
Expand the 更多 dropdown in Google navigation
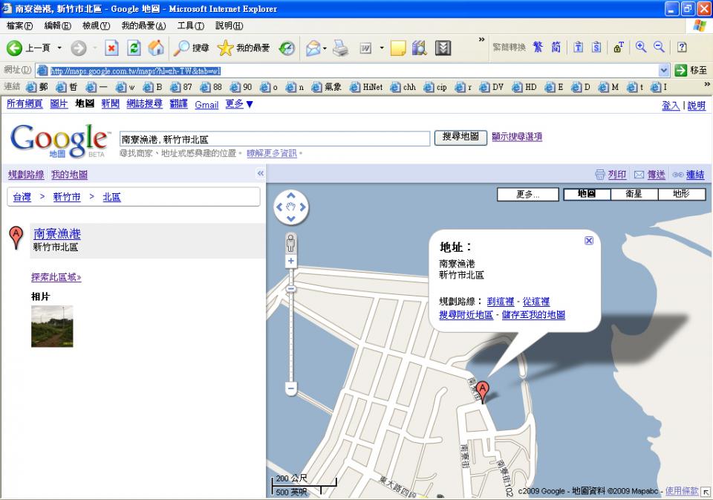[239, 104]
